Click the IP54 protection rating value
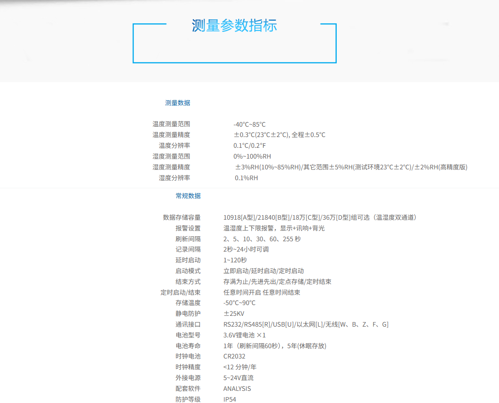499x403 pixels. 230,399
